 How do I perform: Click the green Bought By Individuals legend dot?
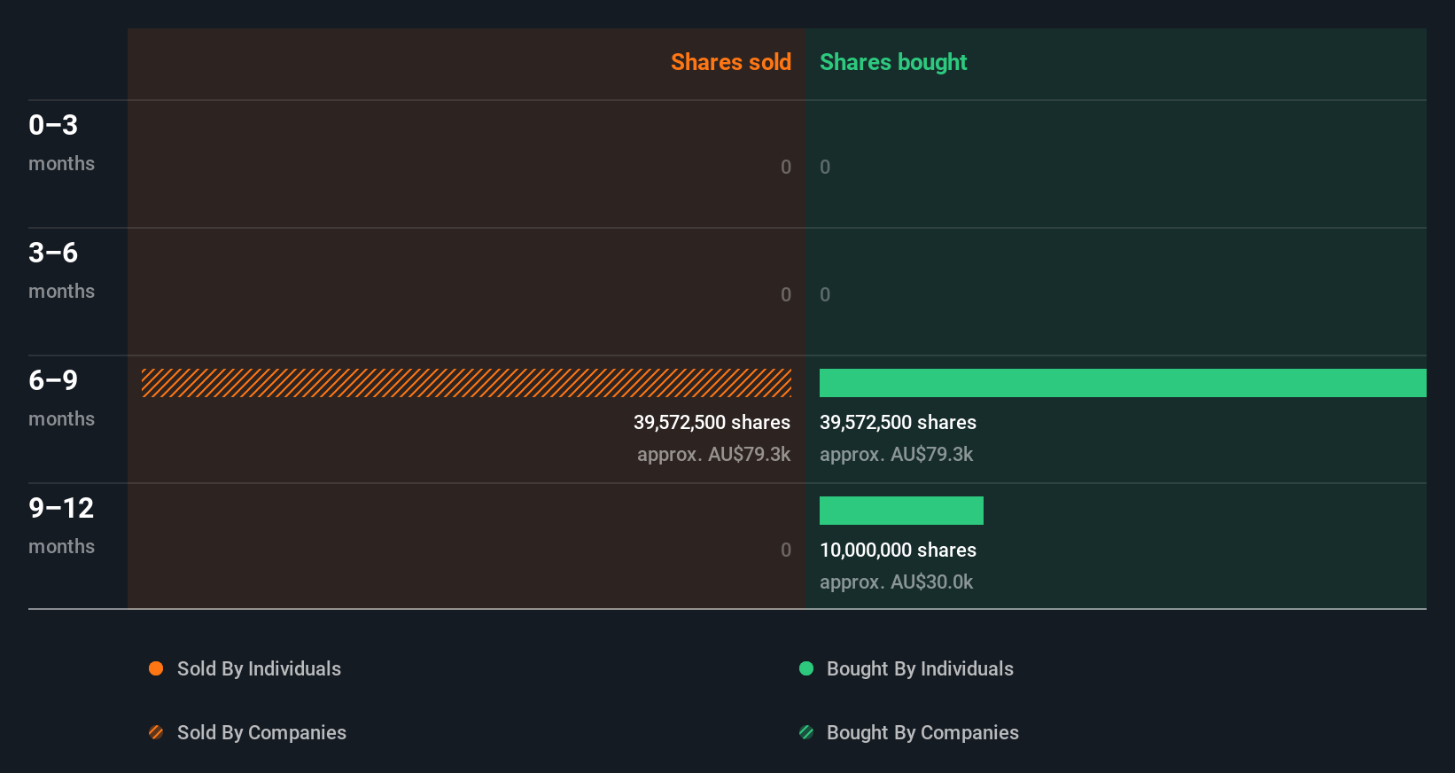pos(806,668)
